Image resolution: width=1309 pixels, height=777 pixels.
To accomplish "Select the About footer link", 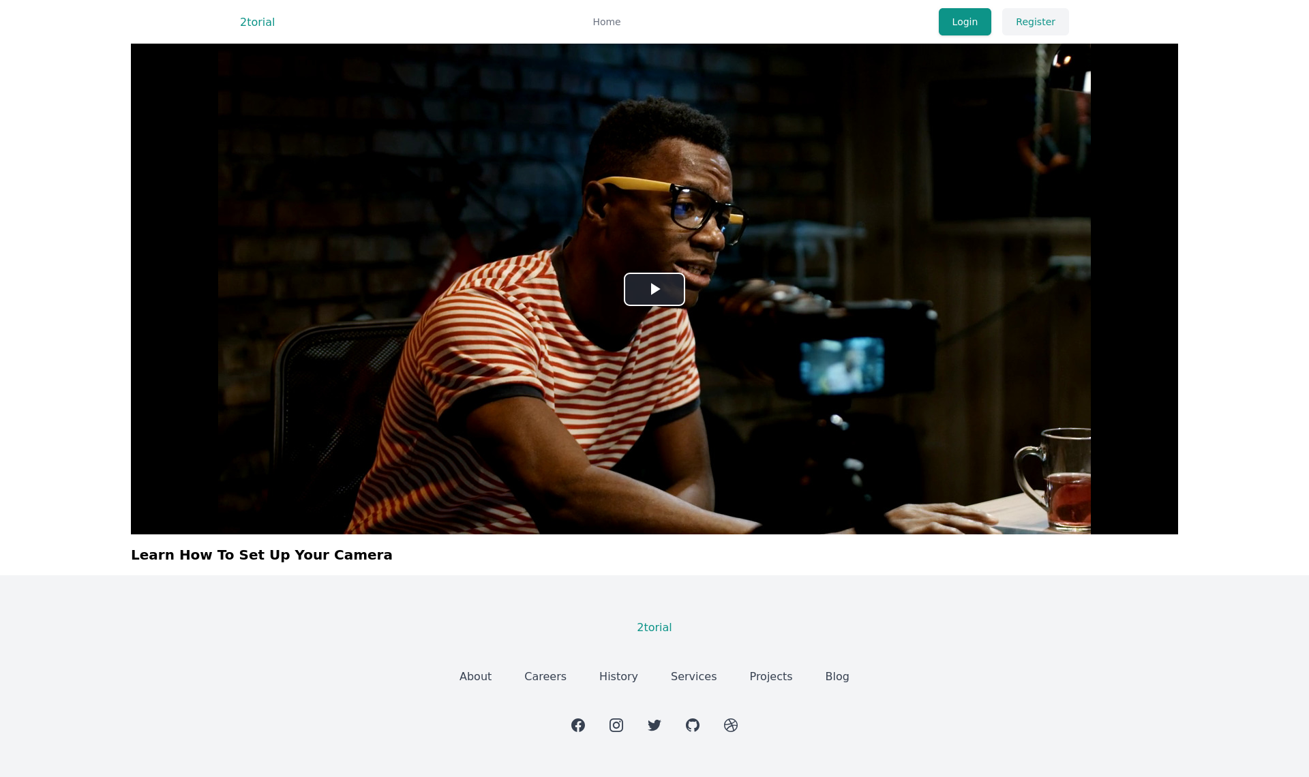I will tap(475, 676).
